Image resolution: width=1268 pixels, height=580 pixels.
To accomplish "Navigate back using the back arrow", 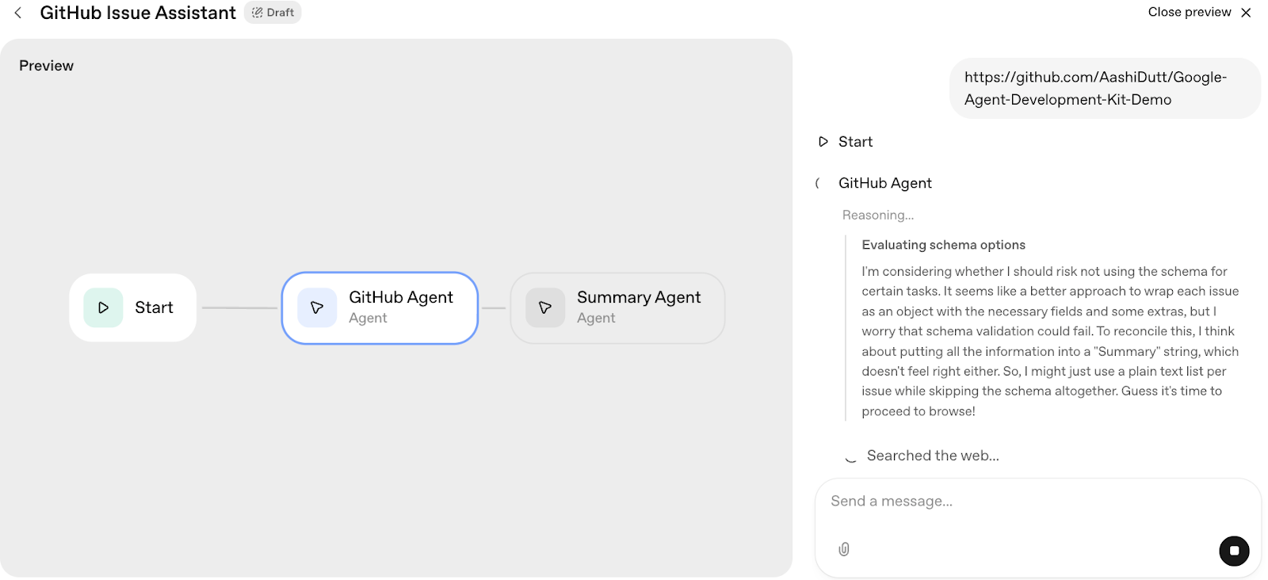I will [17, 12].
